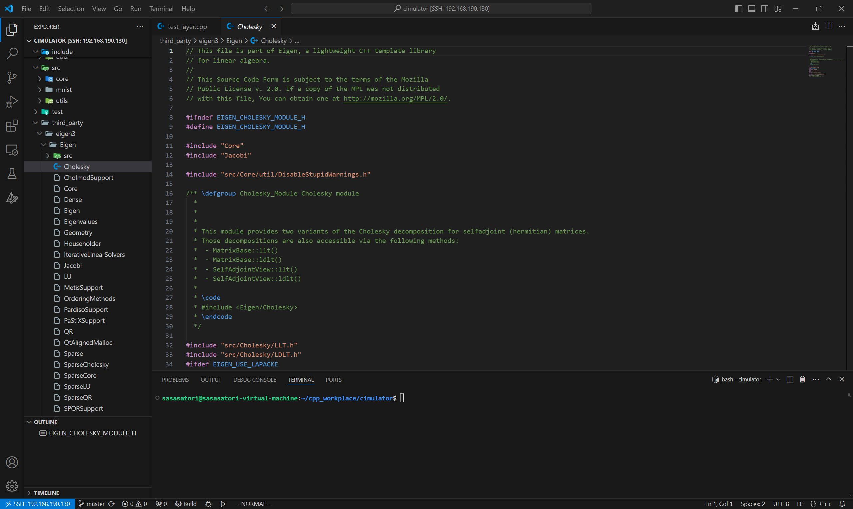Toggle secondary side bar visibility

(x=764, y=9)
